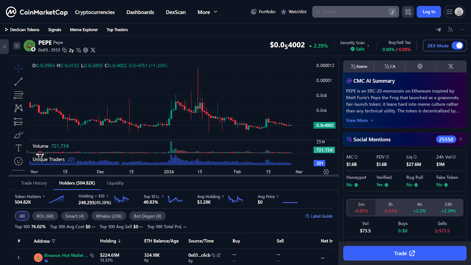Select the Emoji tool on the chart sidebar

pos(18,161)
